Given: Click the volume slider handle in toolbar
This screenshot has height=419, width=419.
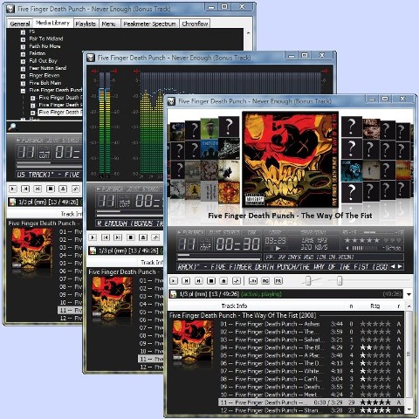Looking at the screenshot, I should pyautogui.click(x=308, y=281).
